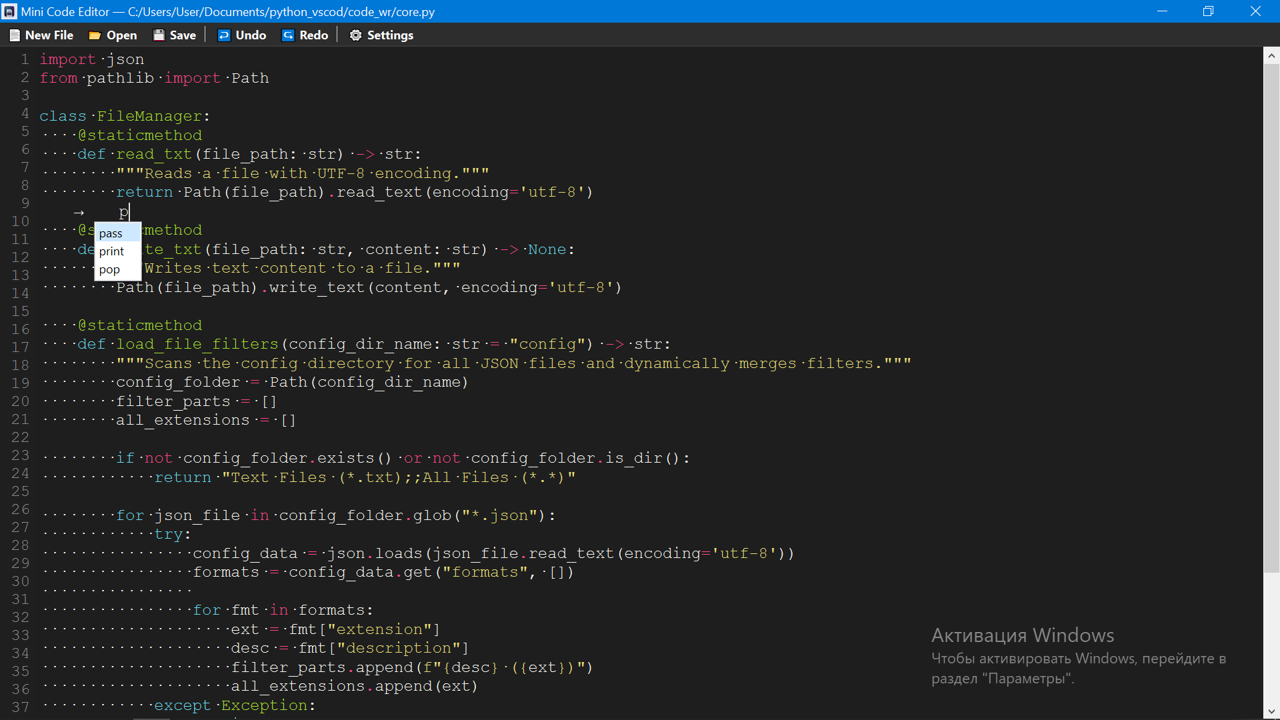Click 'load_file_filters' function name
The image size is (1280, 720).
coord(197,344)
